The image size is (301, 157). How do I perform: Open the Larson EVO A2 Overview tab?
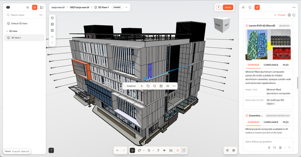tap(253, 65)
